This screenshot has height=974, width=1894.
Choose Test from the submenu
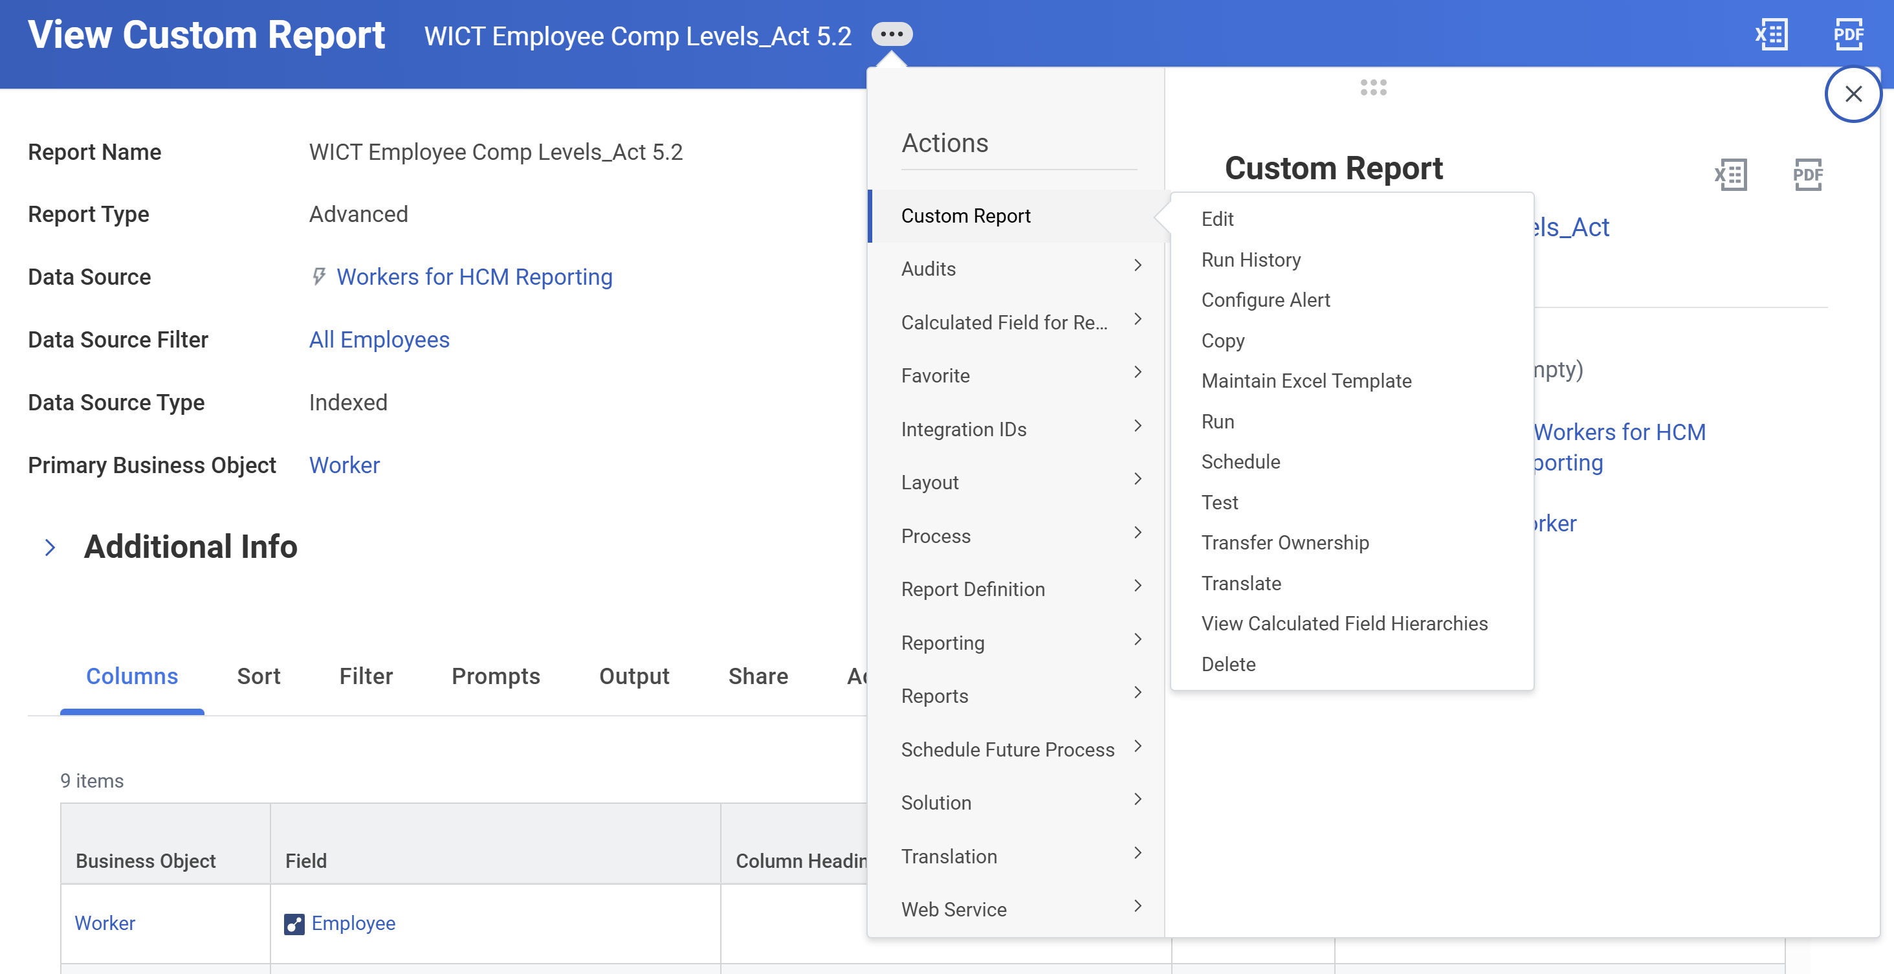pyautogui.click(x=1220, y=502)
